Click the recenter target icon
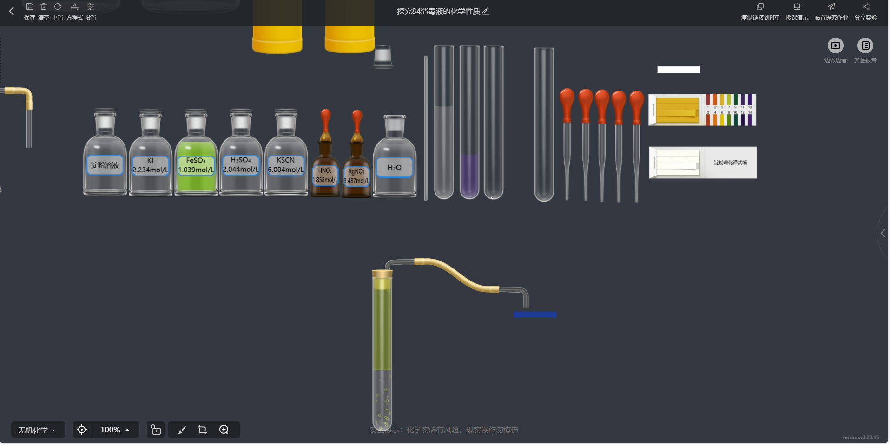890x444 pixels. click(x=82, y=430)
